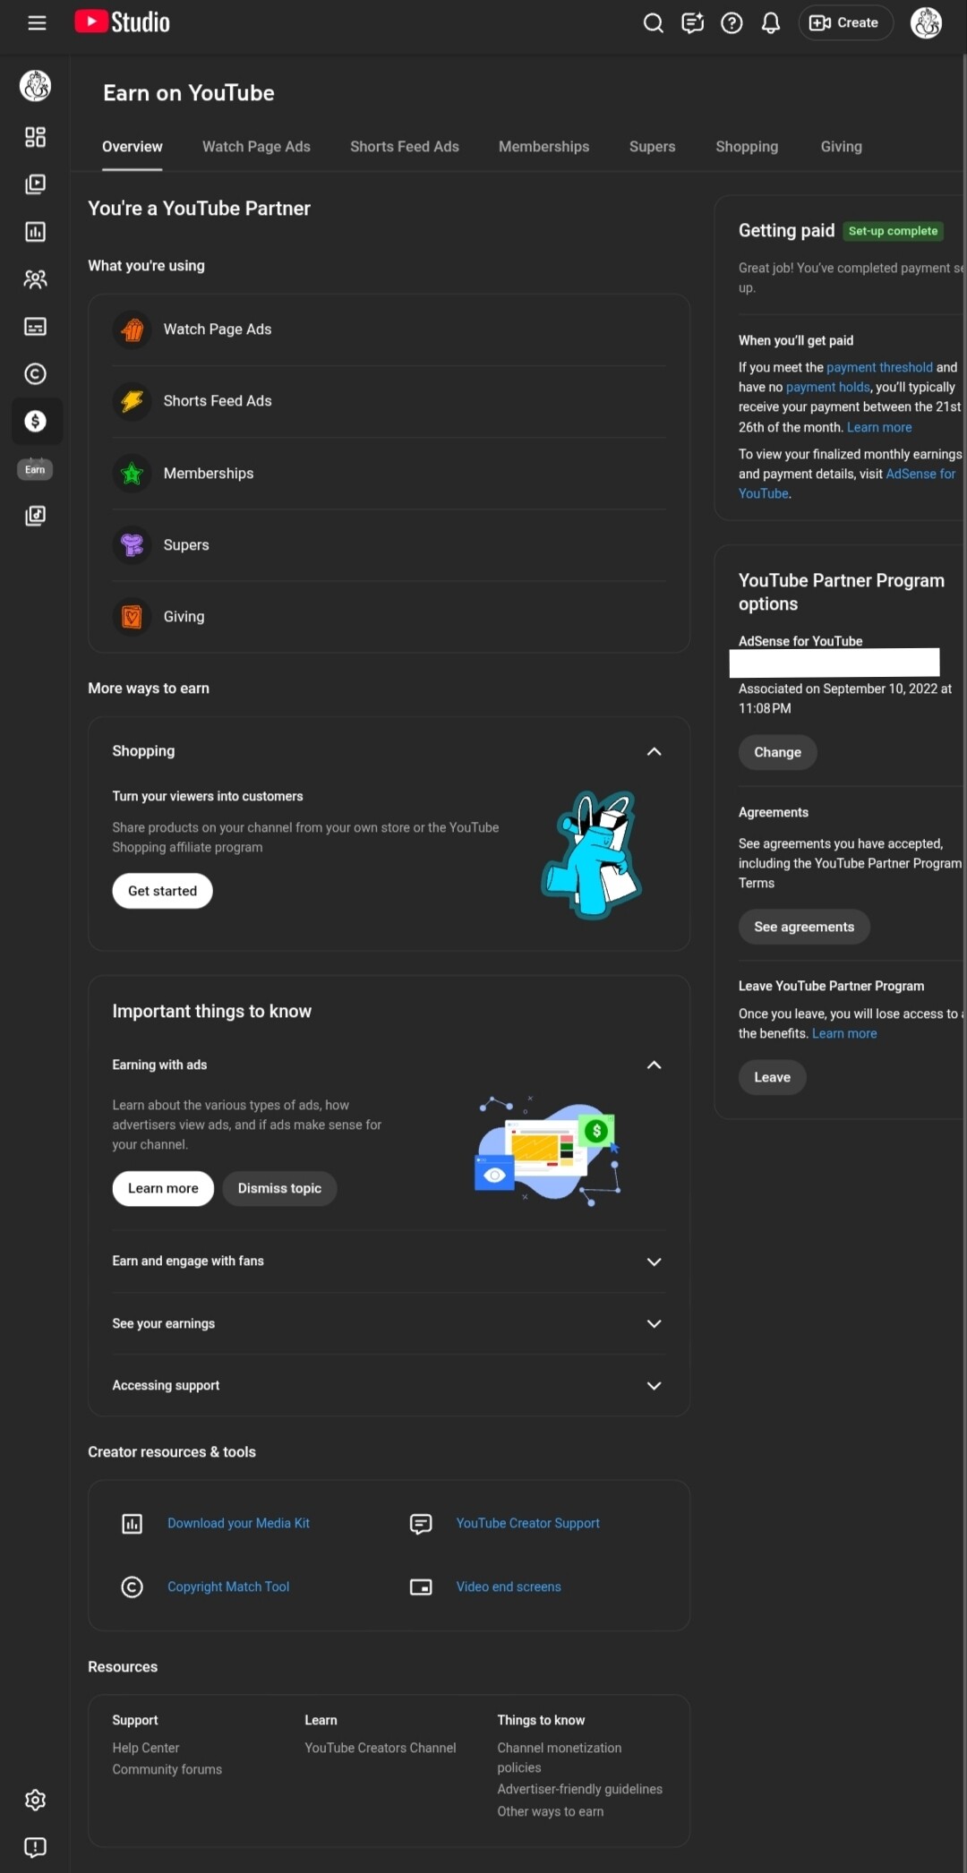The height and width of the screenshot is (1873, 967).
Task: Open the search icon in header
Action: pyautogui.click(x=654, y=23)
